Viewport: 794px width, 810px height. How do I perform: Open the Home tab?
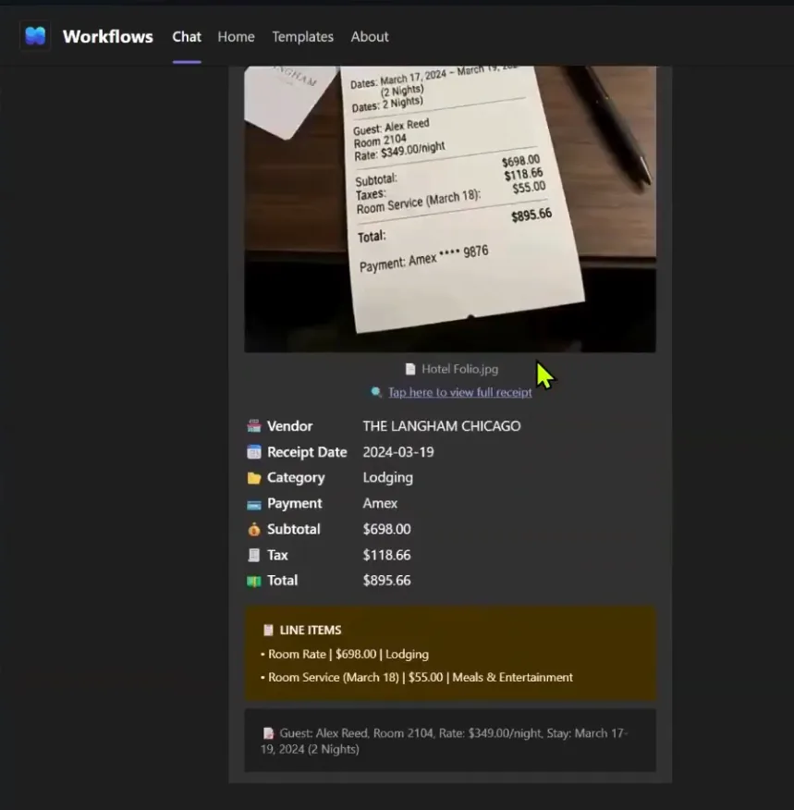[236, 37]
